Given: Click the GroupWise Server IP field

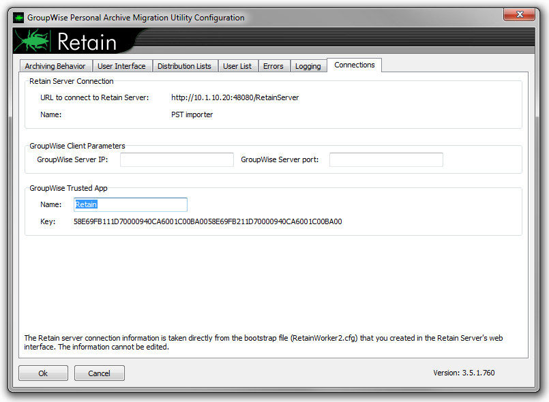Looking at the screenshot, I should tap(177, 159).
